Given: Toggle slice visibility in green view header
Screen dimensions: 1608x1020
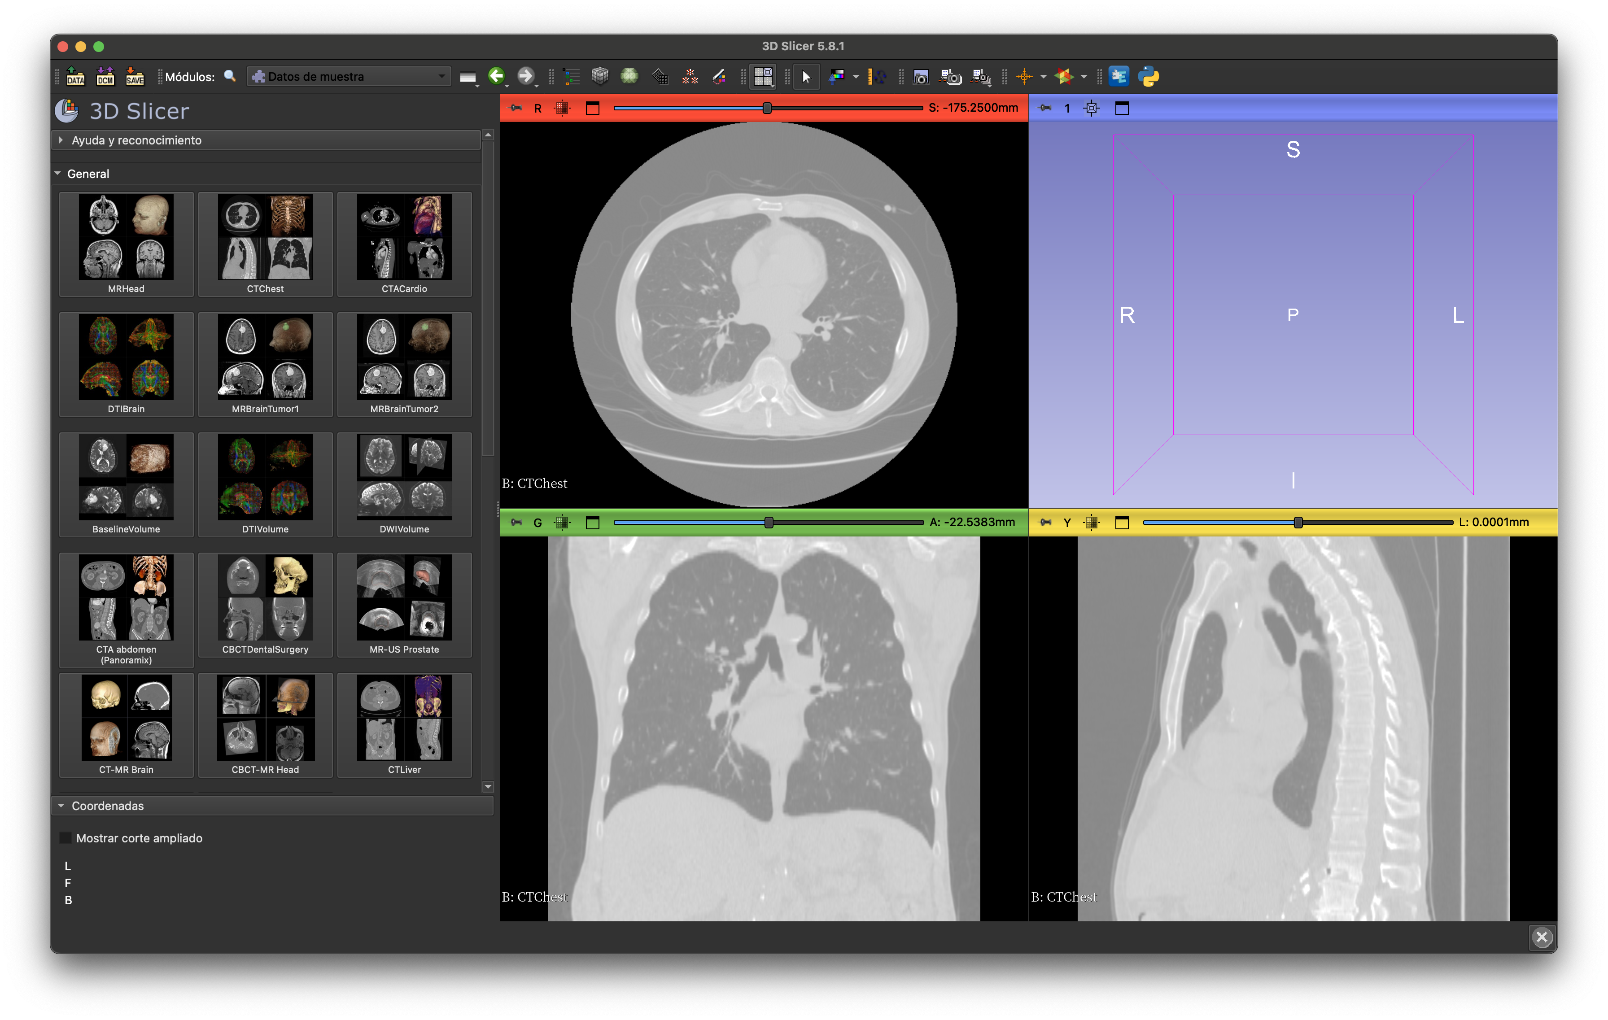Looking at the screenshot, I should click(x=562, y=523).
